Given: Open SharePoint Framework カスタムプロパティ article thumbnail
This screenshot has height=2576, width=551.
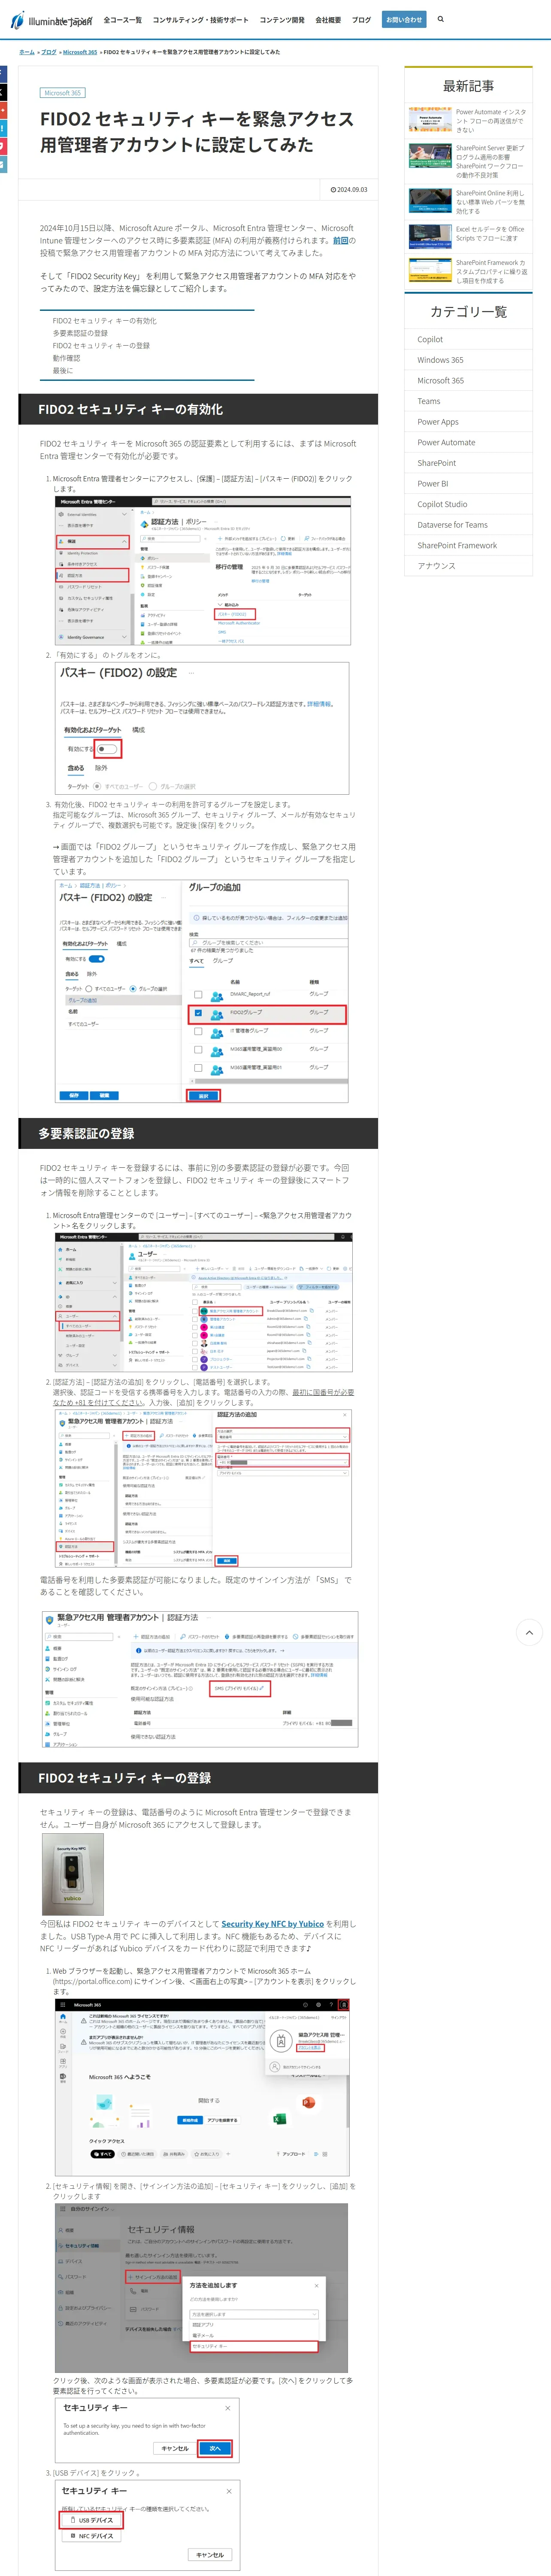Looking at the screenshot, I should click(x=430, y=270).
